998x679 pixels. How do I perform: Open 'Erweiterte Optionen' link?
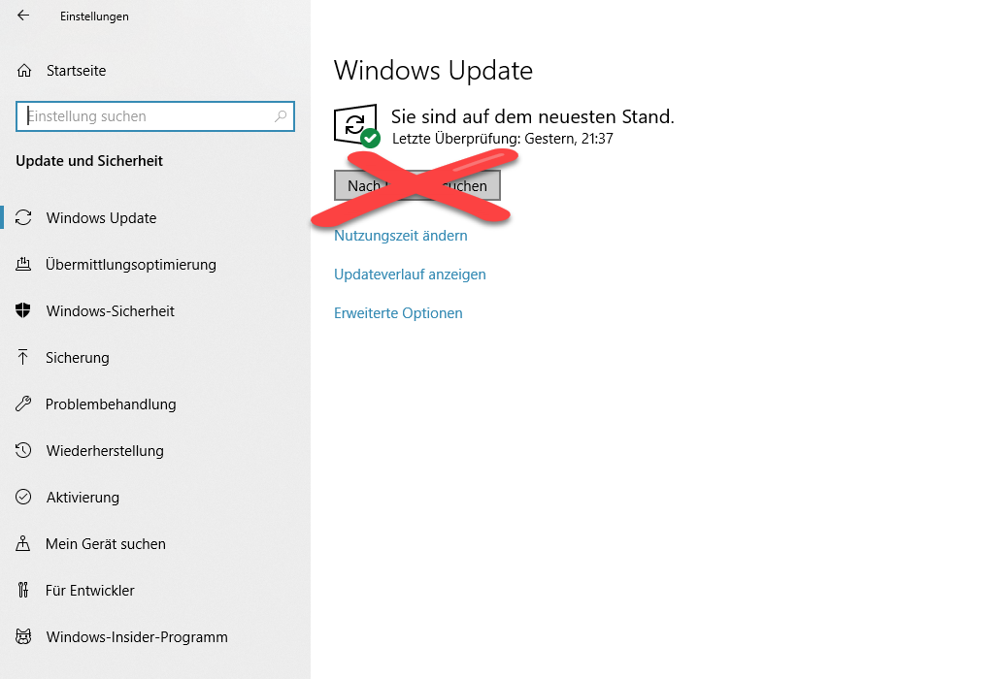point(398,312)
